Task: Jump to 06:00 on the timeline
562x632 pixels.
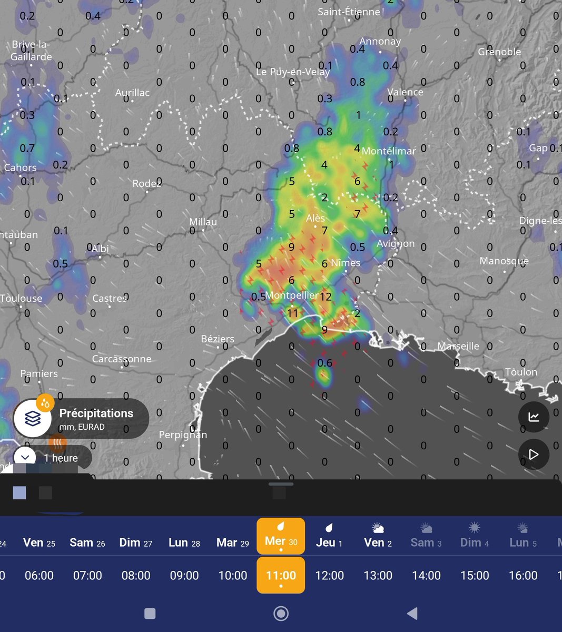Action: [x=39, y=575]
